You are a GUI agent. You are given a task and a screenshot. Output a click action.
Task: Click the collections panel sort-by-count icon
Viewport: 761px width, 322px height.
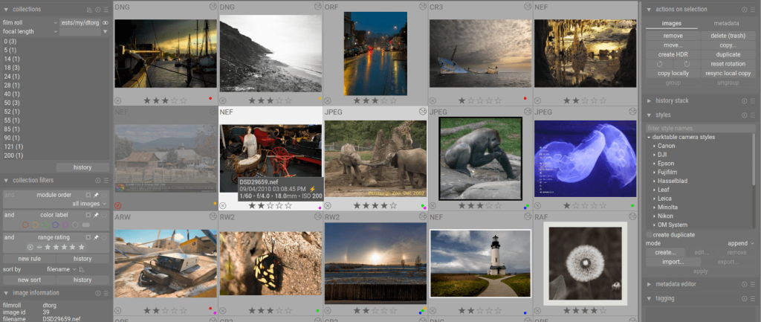pos(90,10)
